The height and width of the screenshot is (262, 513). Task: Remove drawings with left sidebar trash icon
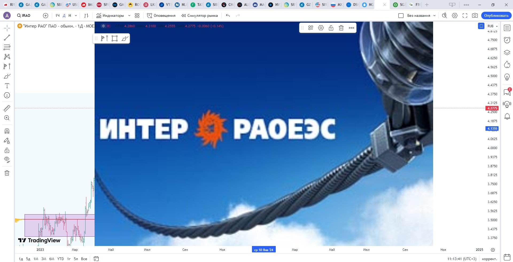[7, 173]
